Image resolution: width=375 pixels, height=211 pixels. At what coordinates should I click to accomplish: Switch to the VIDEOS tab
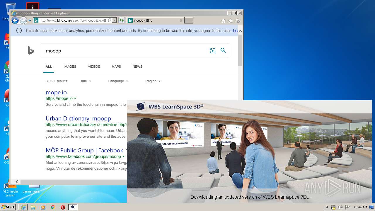coord(94,67)
